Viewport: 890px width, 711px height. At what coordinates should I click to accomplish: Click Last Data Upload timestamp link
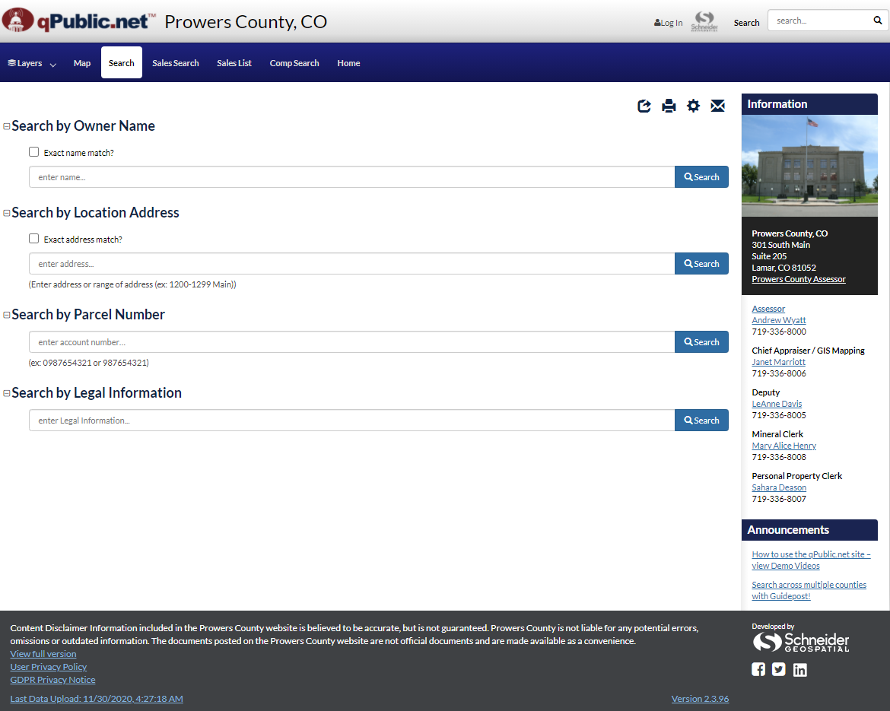point(97,699)
